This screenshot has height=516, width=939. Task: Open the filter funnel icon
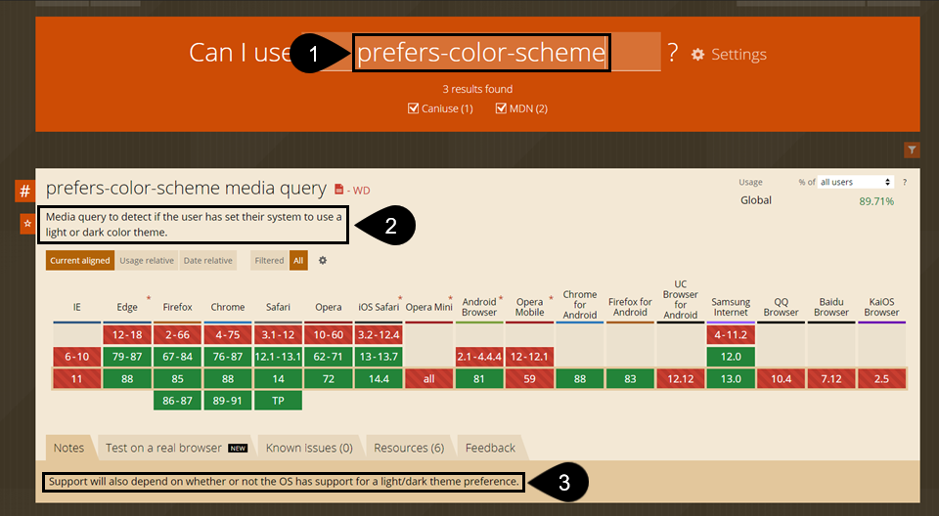(912, 150)
